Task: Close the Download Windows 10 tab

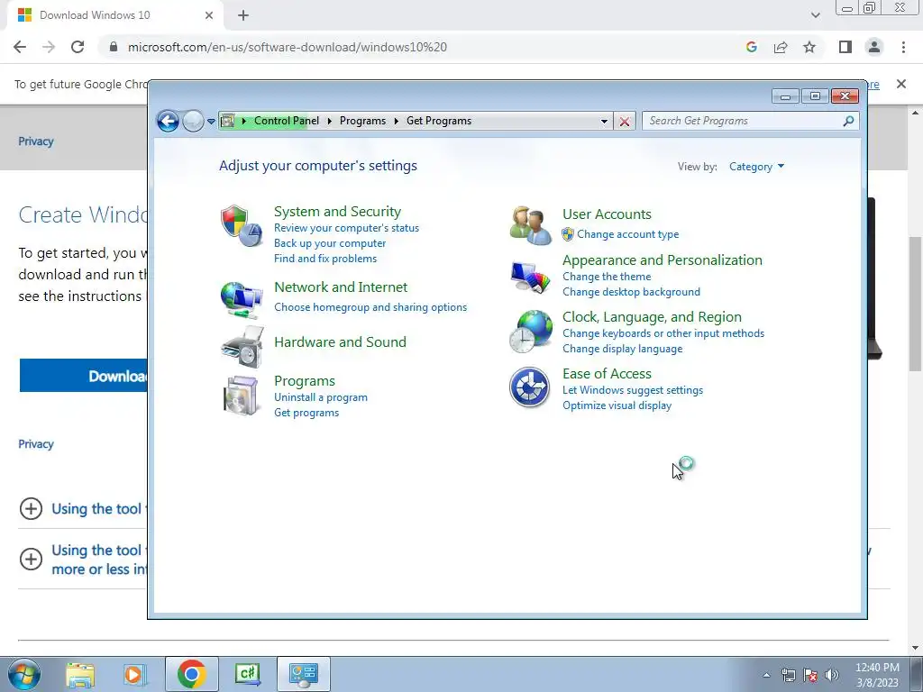Action: click(x=209, y=15)
